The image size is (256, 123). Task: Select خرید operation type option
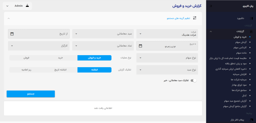coord(60,58)
